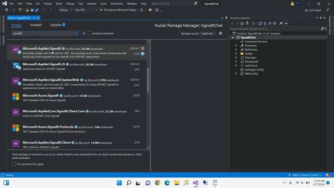Expand the References node
Screen dimensions: 334x188
coord(236,50)
